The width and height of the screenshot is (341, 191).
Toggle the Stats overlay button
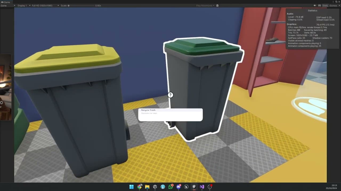point(325,6)
